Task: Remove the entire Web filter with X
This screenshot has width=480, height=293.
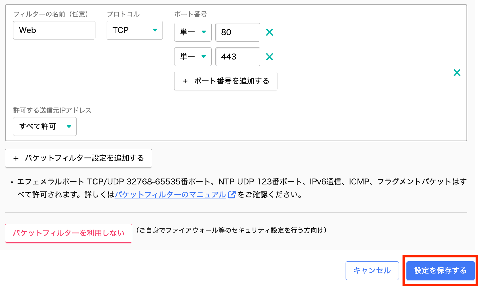Action: (457, 73)
